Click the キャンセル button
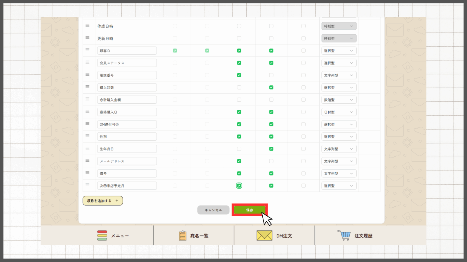 (x=213, y=210)
